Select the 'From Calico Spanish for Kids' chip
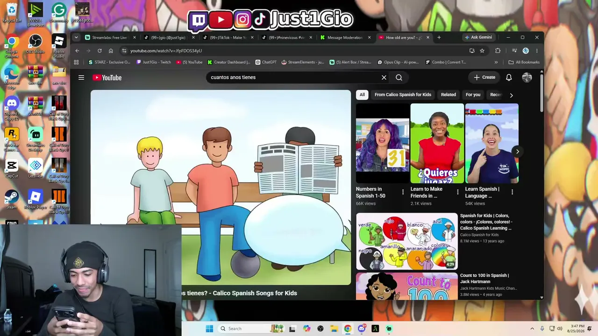598x336 pixels. pos(403,95)
